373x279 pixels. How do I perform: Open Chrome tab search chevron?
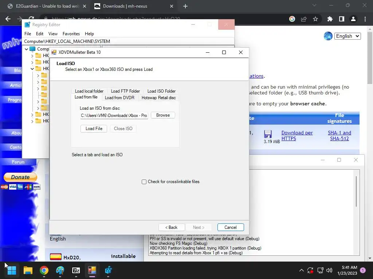[314, 5]
